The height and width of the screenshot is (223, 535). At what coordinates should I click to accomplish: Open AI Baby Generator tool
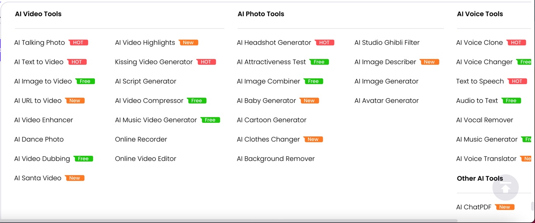point(266,101)
